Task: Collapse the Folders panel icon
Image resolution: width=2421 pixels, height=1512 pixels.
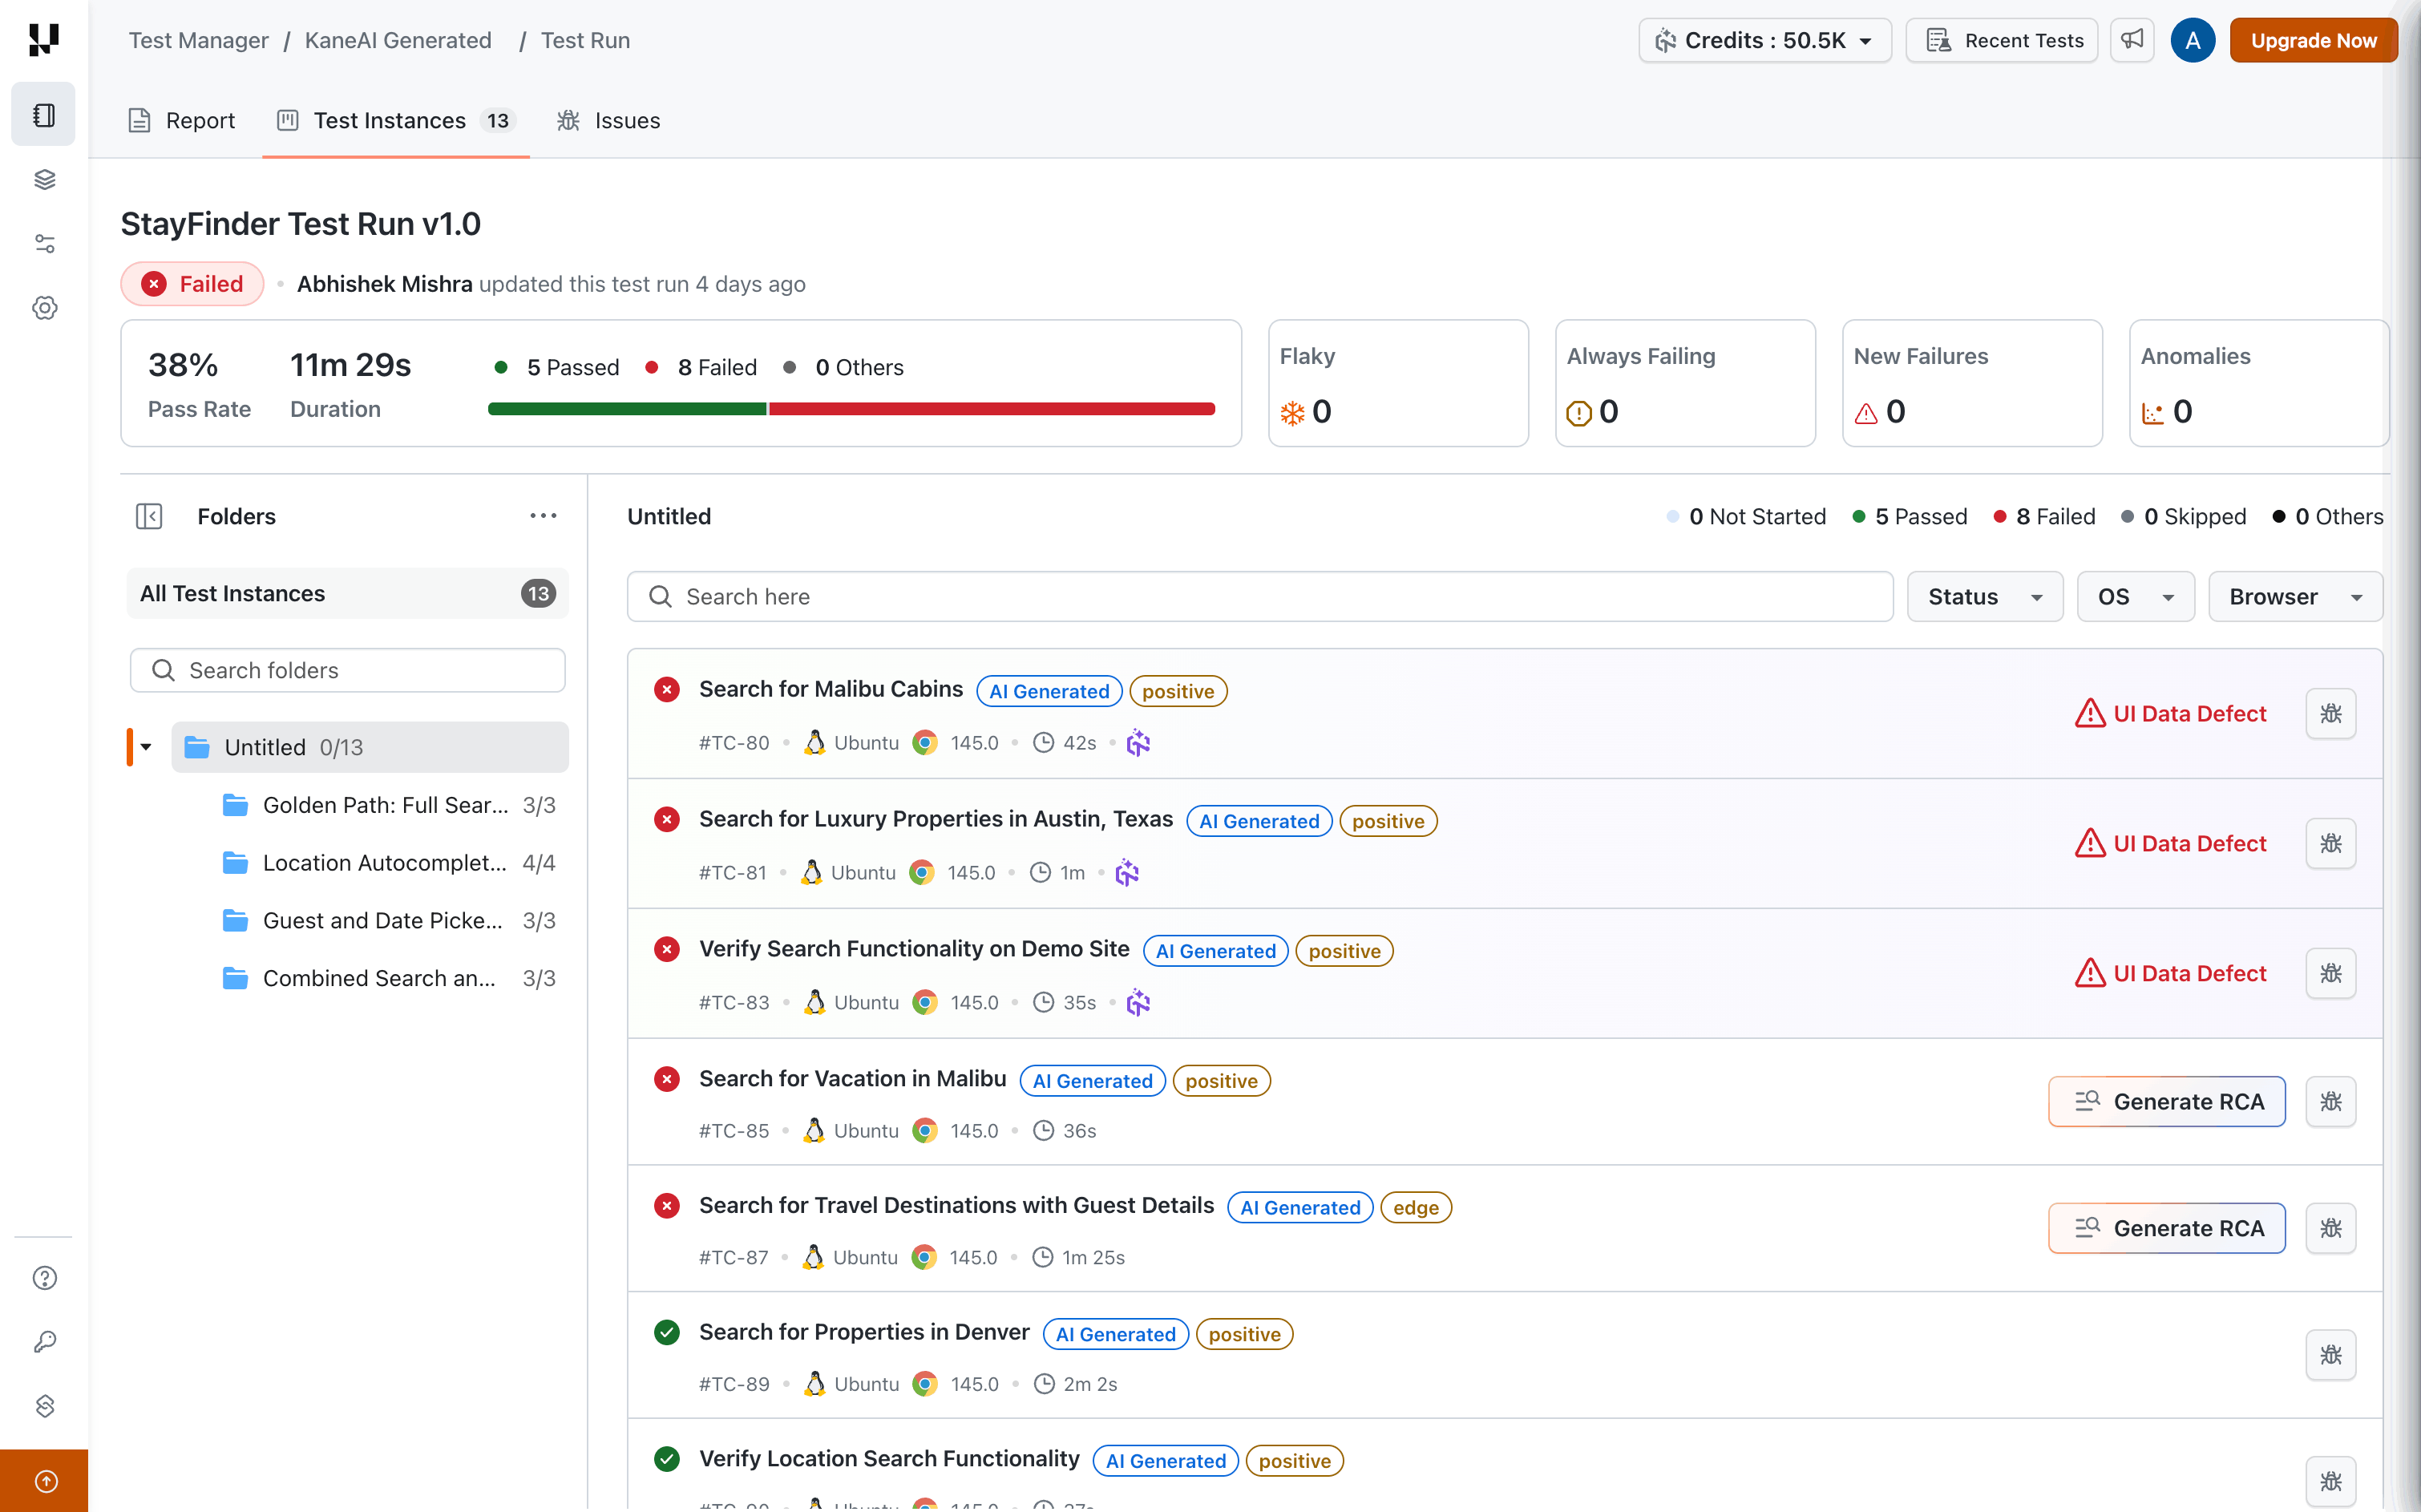Action: pos(149,516)
